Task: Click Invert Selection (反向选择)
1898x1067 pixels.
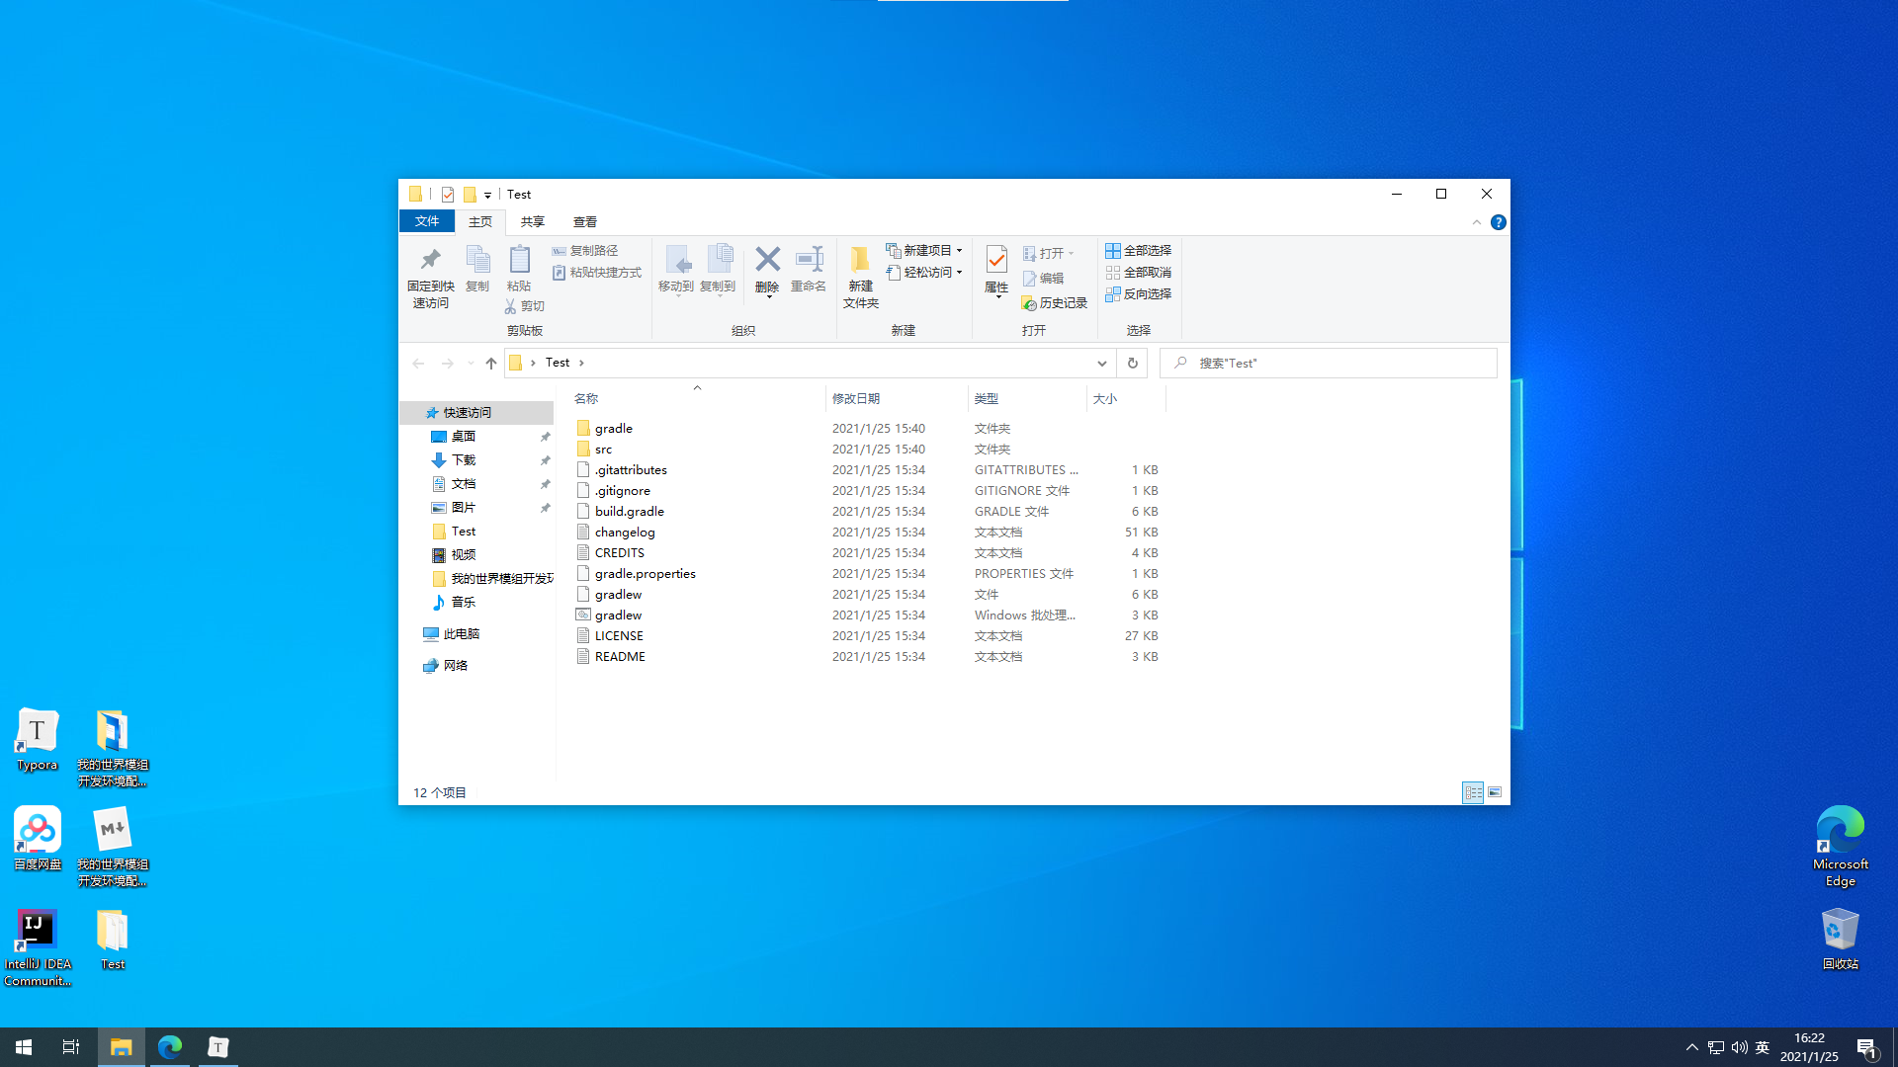Action: [x=1138, y=294]
